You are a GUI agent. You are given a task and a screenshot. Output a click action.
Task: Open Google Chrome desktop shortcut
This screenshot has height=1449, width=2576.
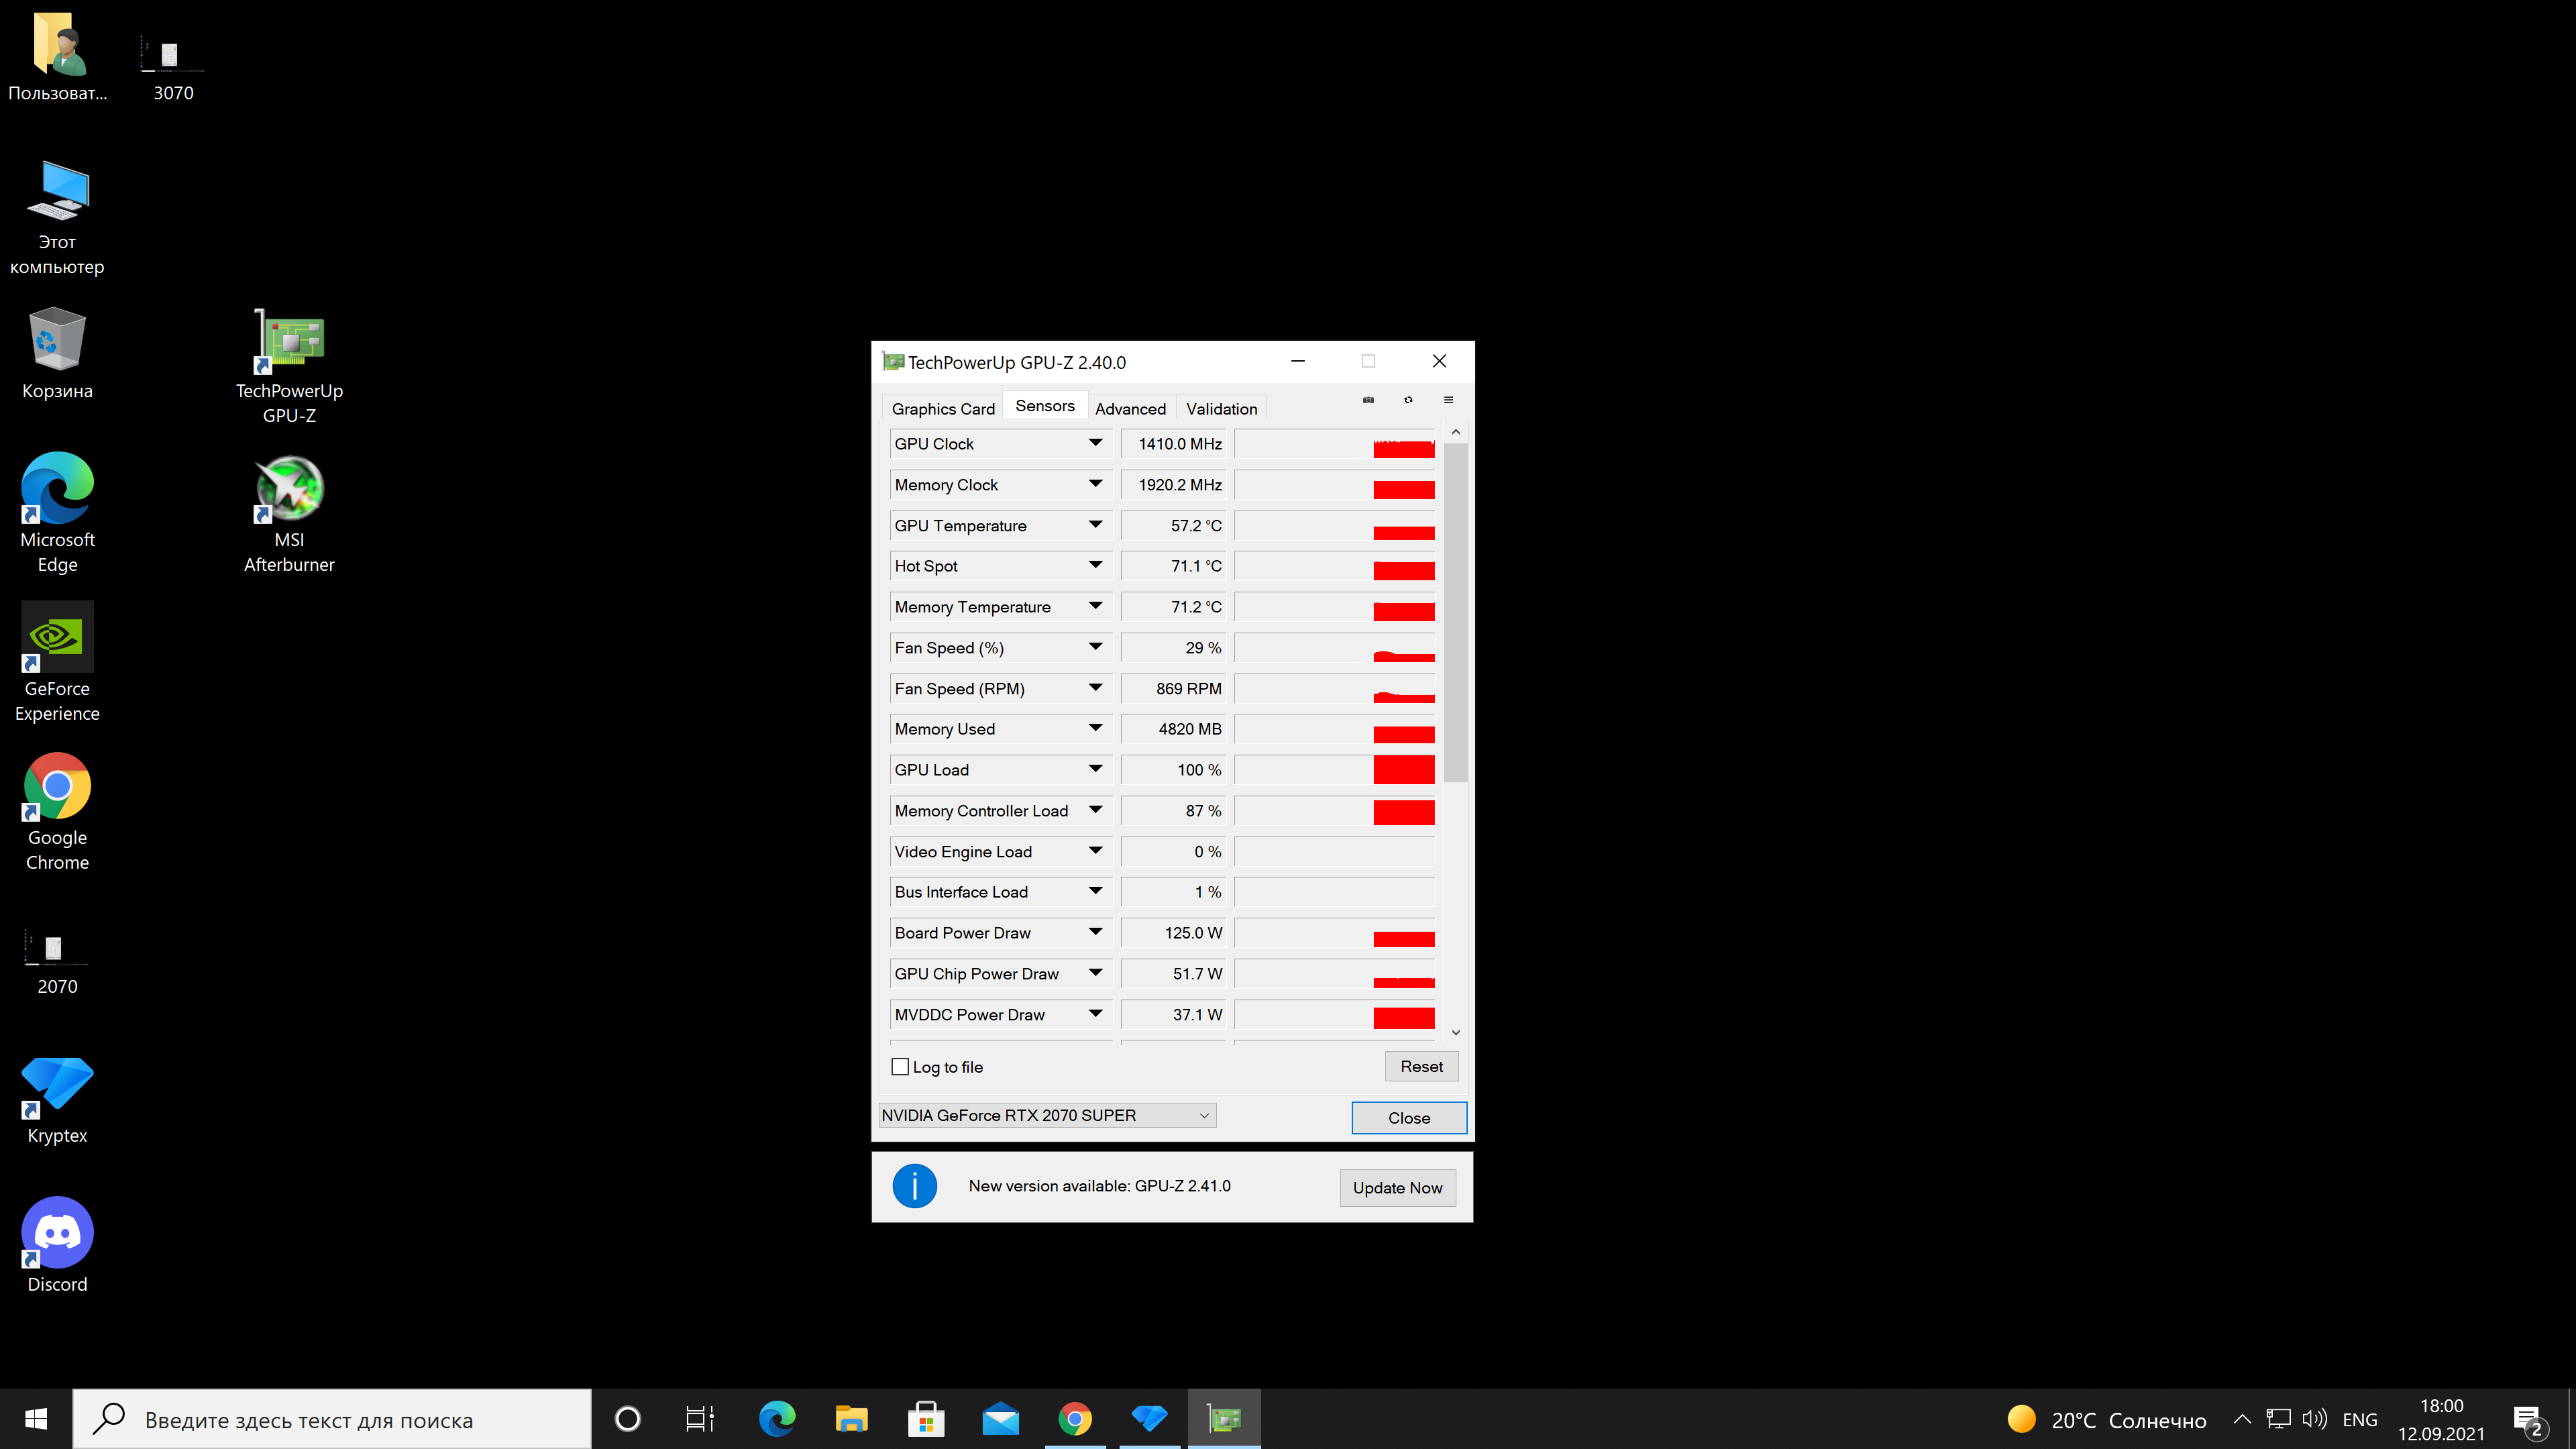point(57,812)
